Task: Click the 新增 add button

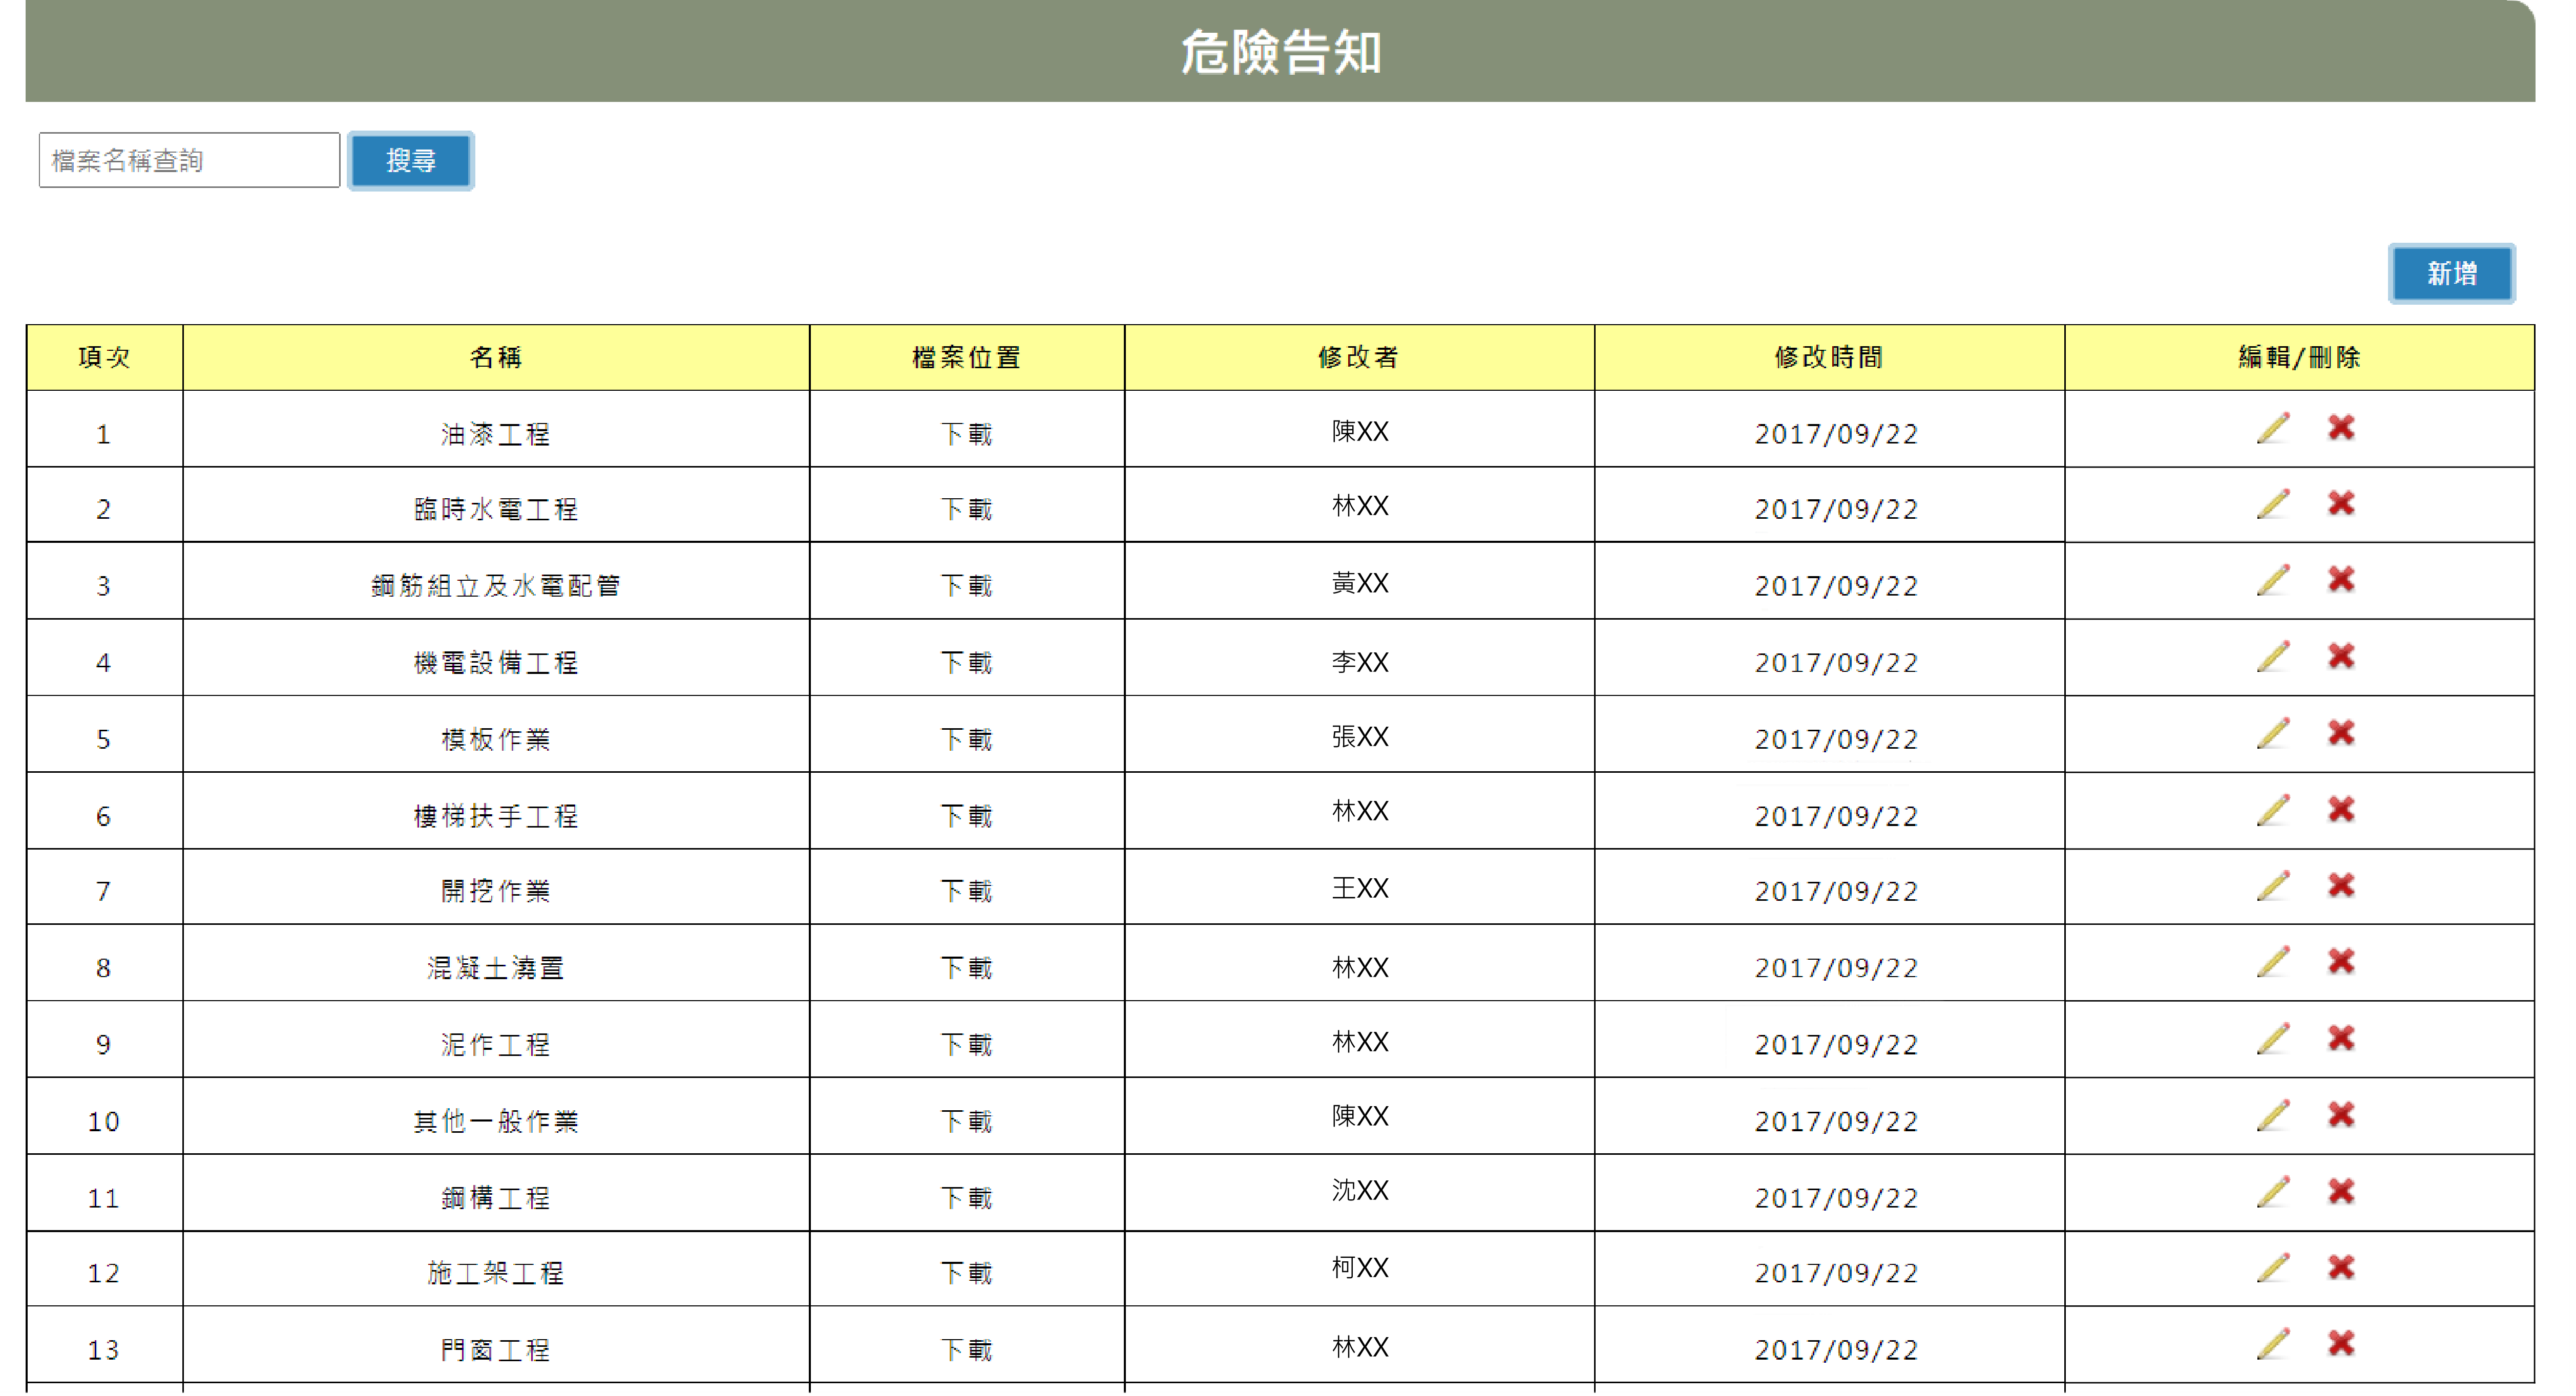Action: (2451, 273)
